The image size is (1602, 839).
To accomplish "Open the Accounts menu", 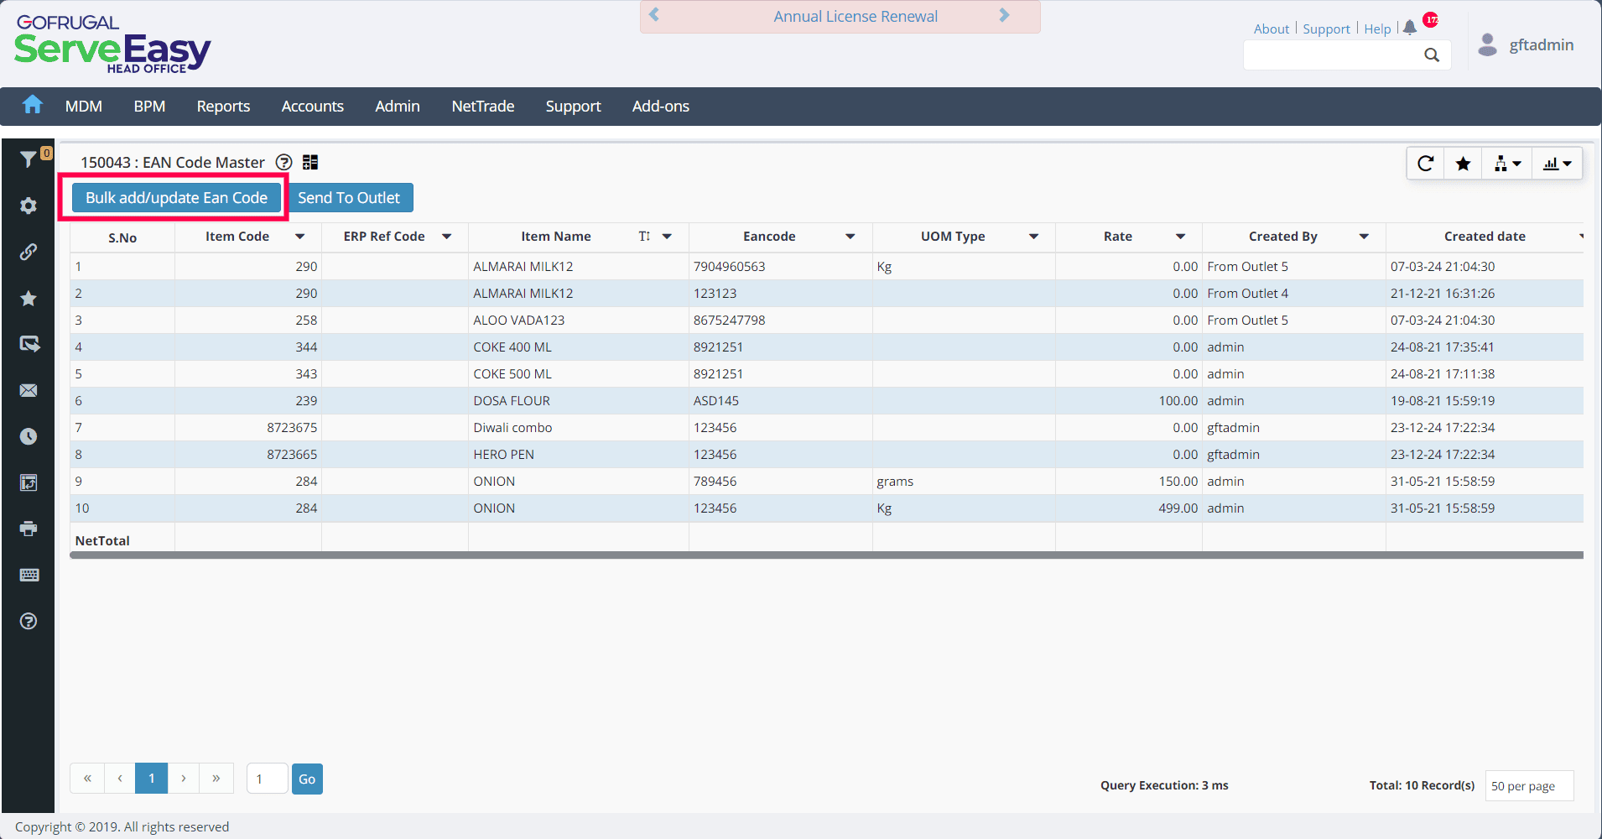I will 313,107.
